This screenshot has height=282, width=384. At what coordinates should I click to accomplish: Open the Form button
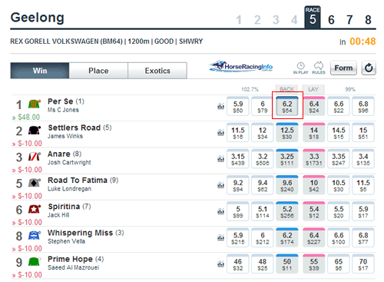[x=343, y=68]
